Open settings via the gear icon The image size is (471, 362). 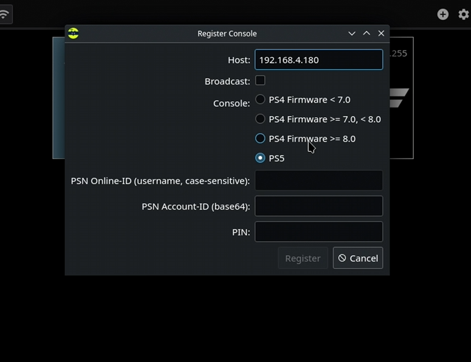[x=464, y=14]
